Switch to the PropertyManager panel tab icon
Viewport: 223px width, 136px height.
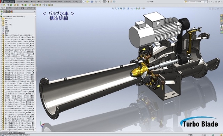point(5,12)
